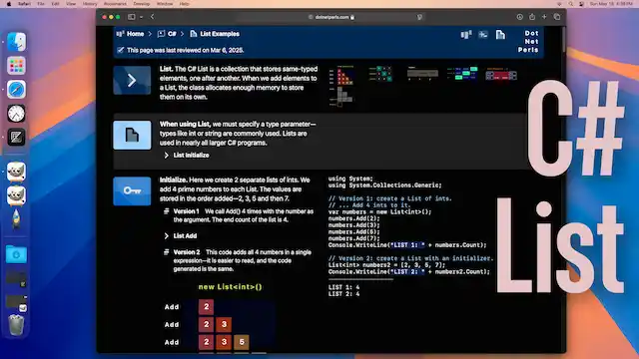This screenshot has height=359, width=639.
Task: Open Wi-Fi status in menu bar
Action: coord(559,4)
